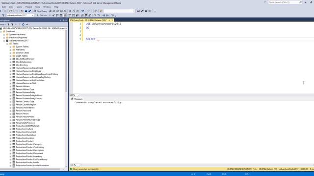This screenshot has height=176, width=314.
Task: Click the Paste clipboard icon
Action: [x=78, y=11]
